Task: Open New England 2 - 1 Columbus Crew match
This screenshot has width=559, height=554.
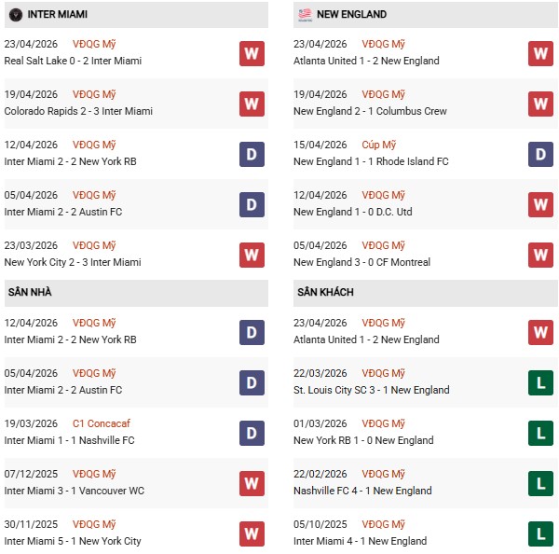Action: tap(370, 111)
